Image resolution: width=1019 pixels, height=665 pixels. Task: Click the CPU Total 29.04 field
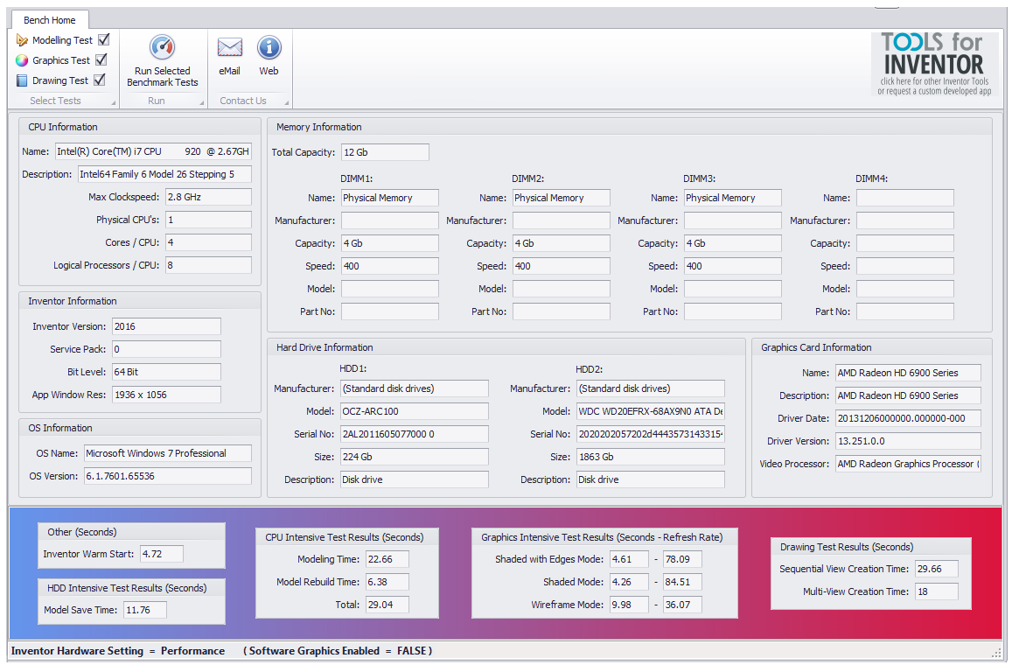coord(387,605)
